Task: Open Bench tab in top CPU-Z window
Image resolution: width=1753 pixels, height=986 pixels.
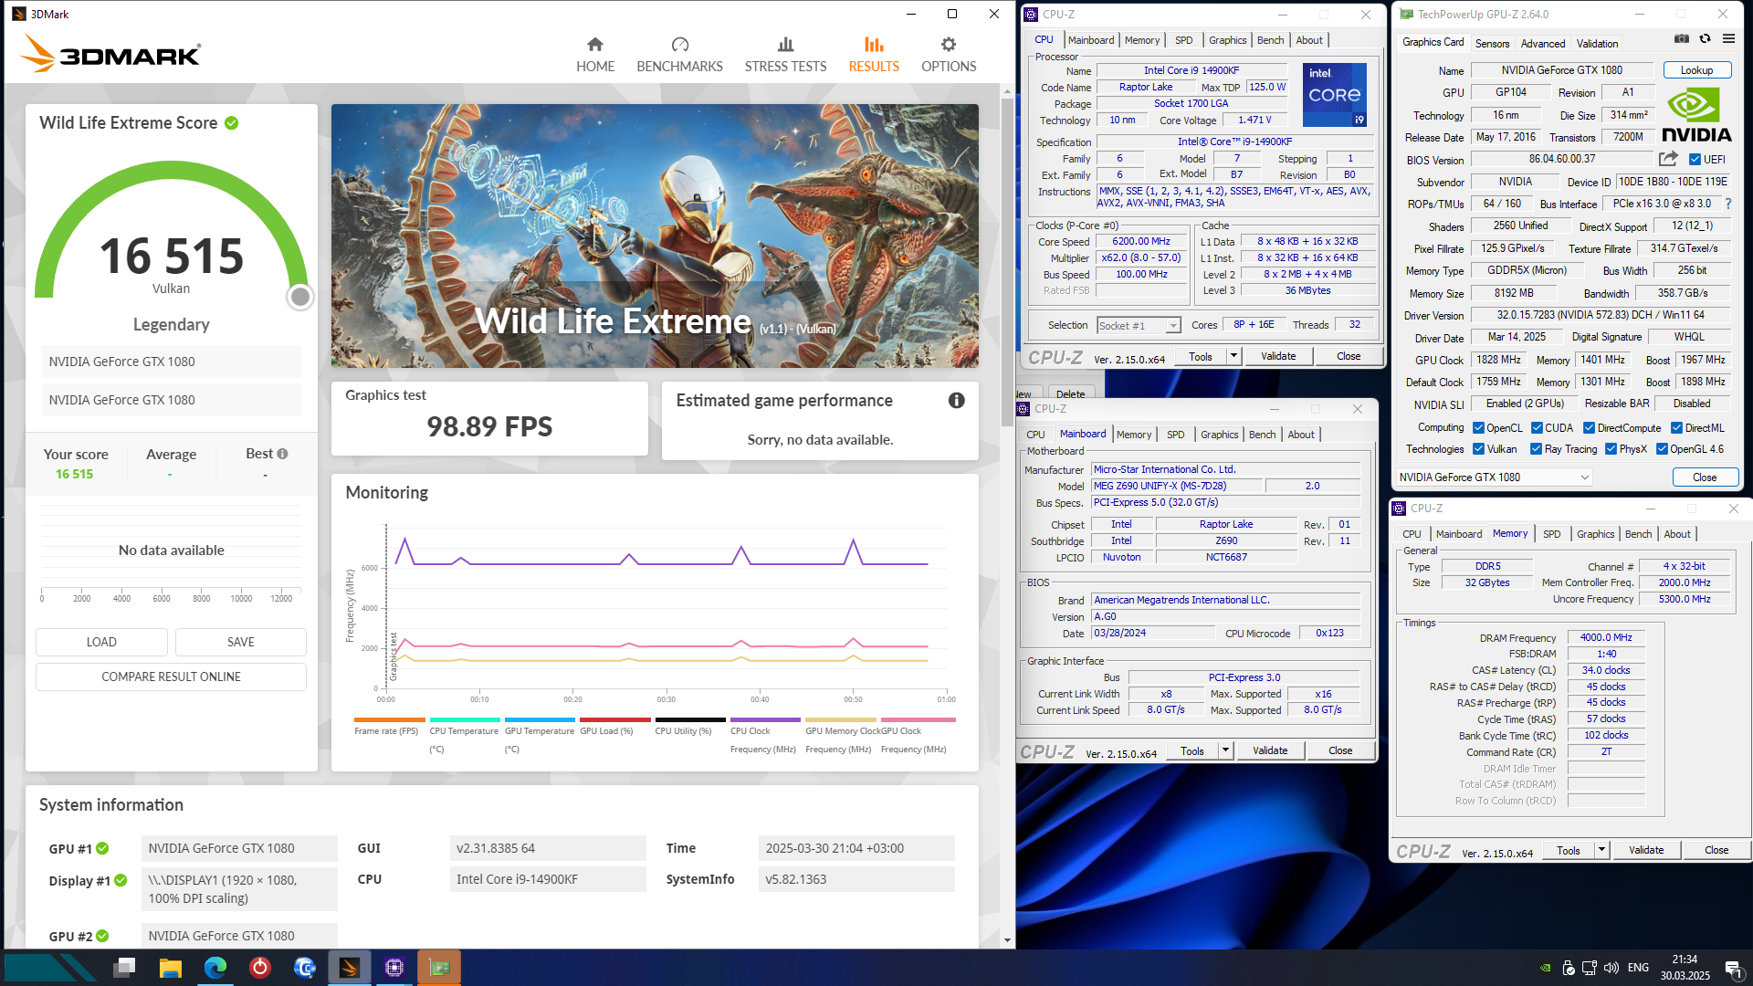Action: [1270, 40]
